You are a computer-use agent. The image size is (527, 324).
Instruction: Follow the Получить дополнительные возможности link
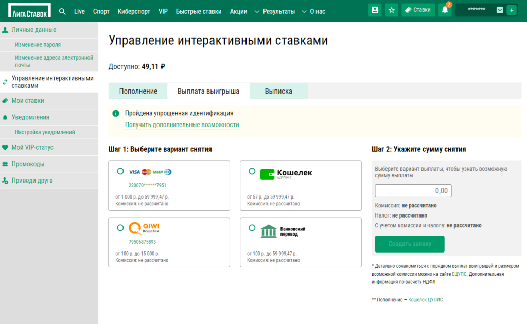182,125
